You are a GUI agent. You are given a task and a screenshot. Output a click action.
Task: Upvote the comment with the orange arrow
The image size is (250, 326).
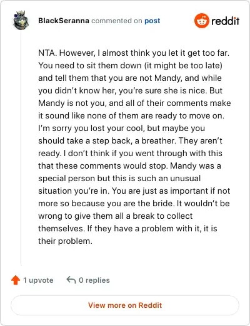(16, 280)
